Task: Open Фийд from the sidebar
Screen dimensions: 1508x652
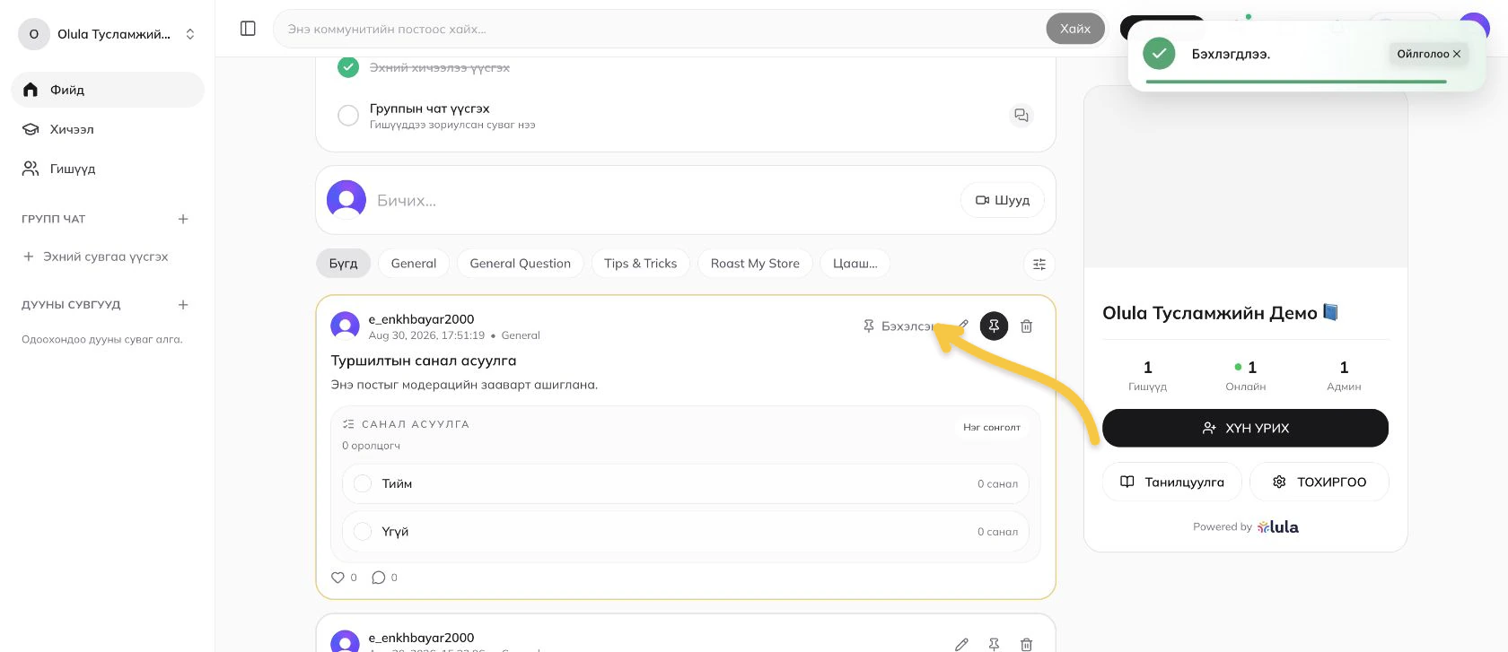Action: pos(108,90)
